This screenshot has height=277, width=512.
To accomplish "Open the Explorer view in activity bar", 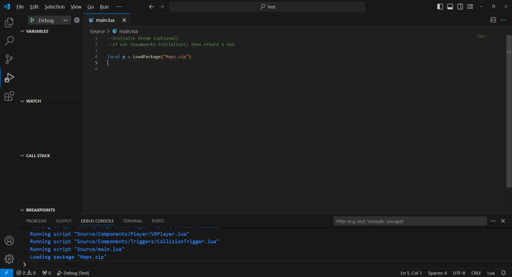I will tap(10, 22).
